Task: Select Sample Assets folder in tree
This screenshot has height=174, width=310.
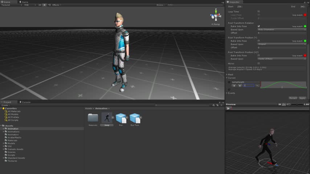Action: point(15,149)
